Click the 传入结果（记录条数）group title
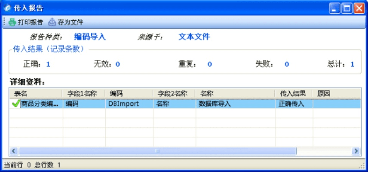 tap(49, 49)
